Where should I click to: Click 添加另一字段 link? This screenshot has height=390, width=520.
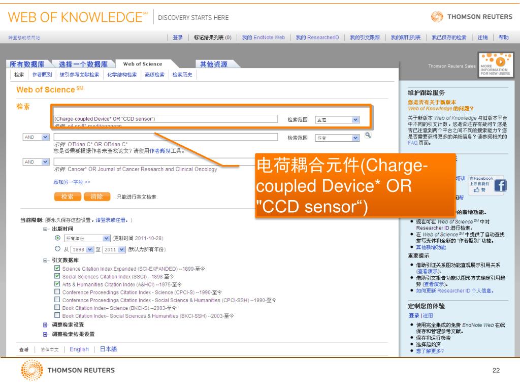[x=72, y=182]
